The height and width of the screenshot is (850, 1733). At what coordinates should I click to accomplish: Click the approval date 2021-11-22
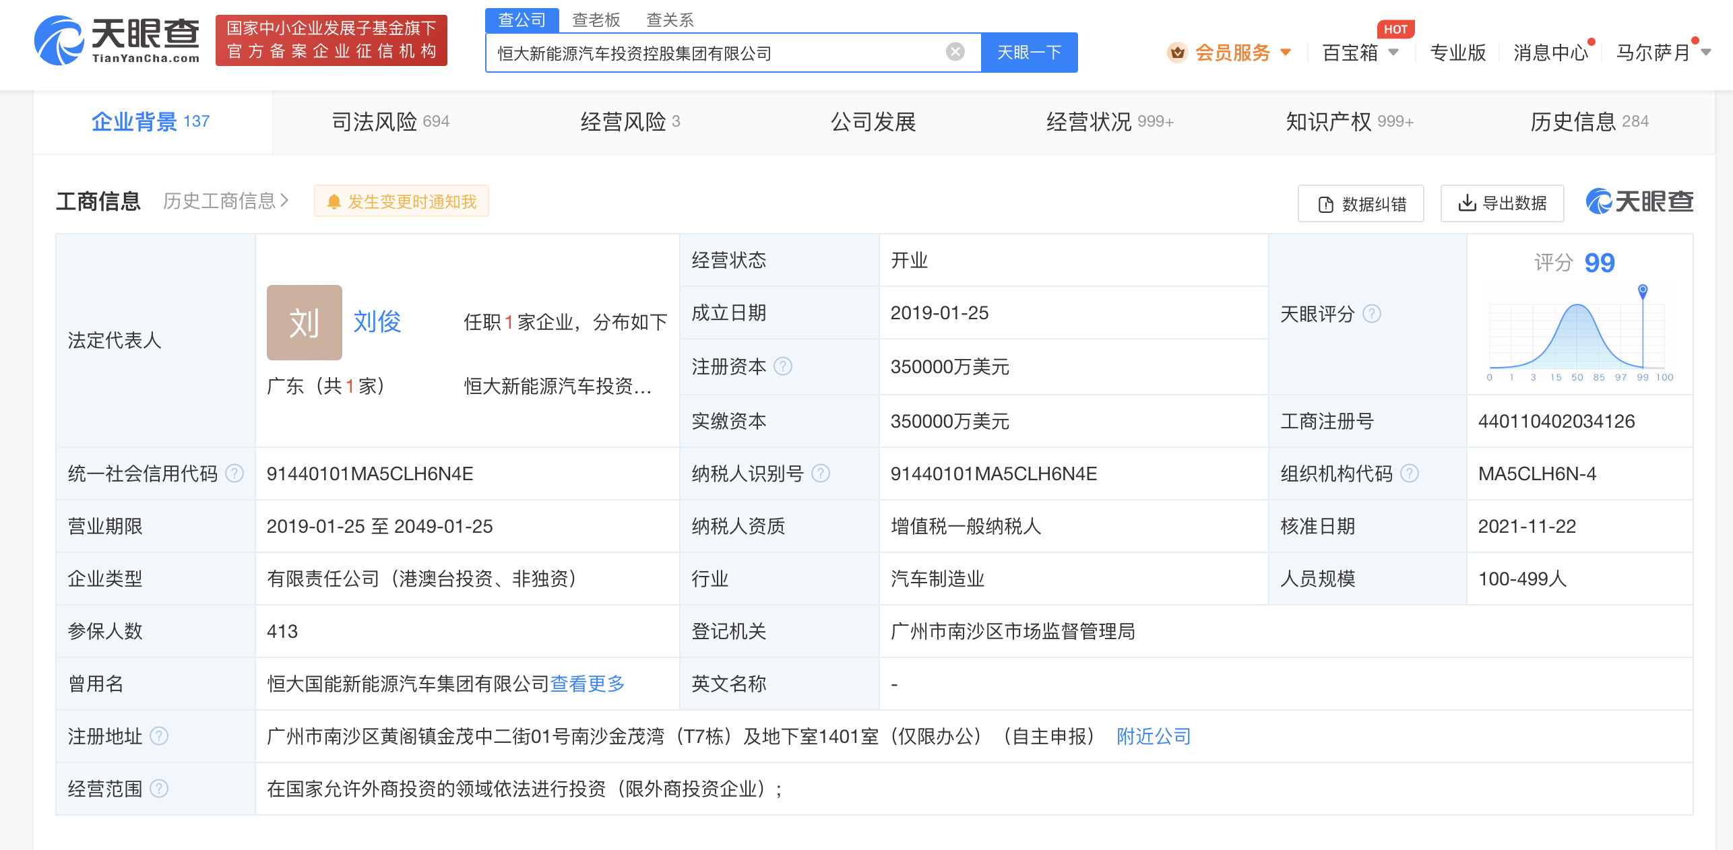[x=1527, y=525]
